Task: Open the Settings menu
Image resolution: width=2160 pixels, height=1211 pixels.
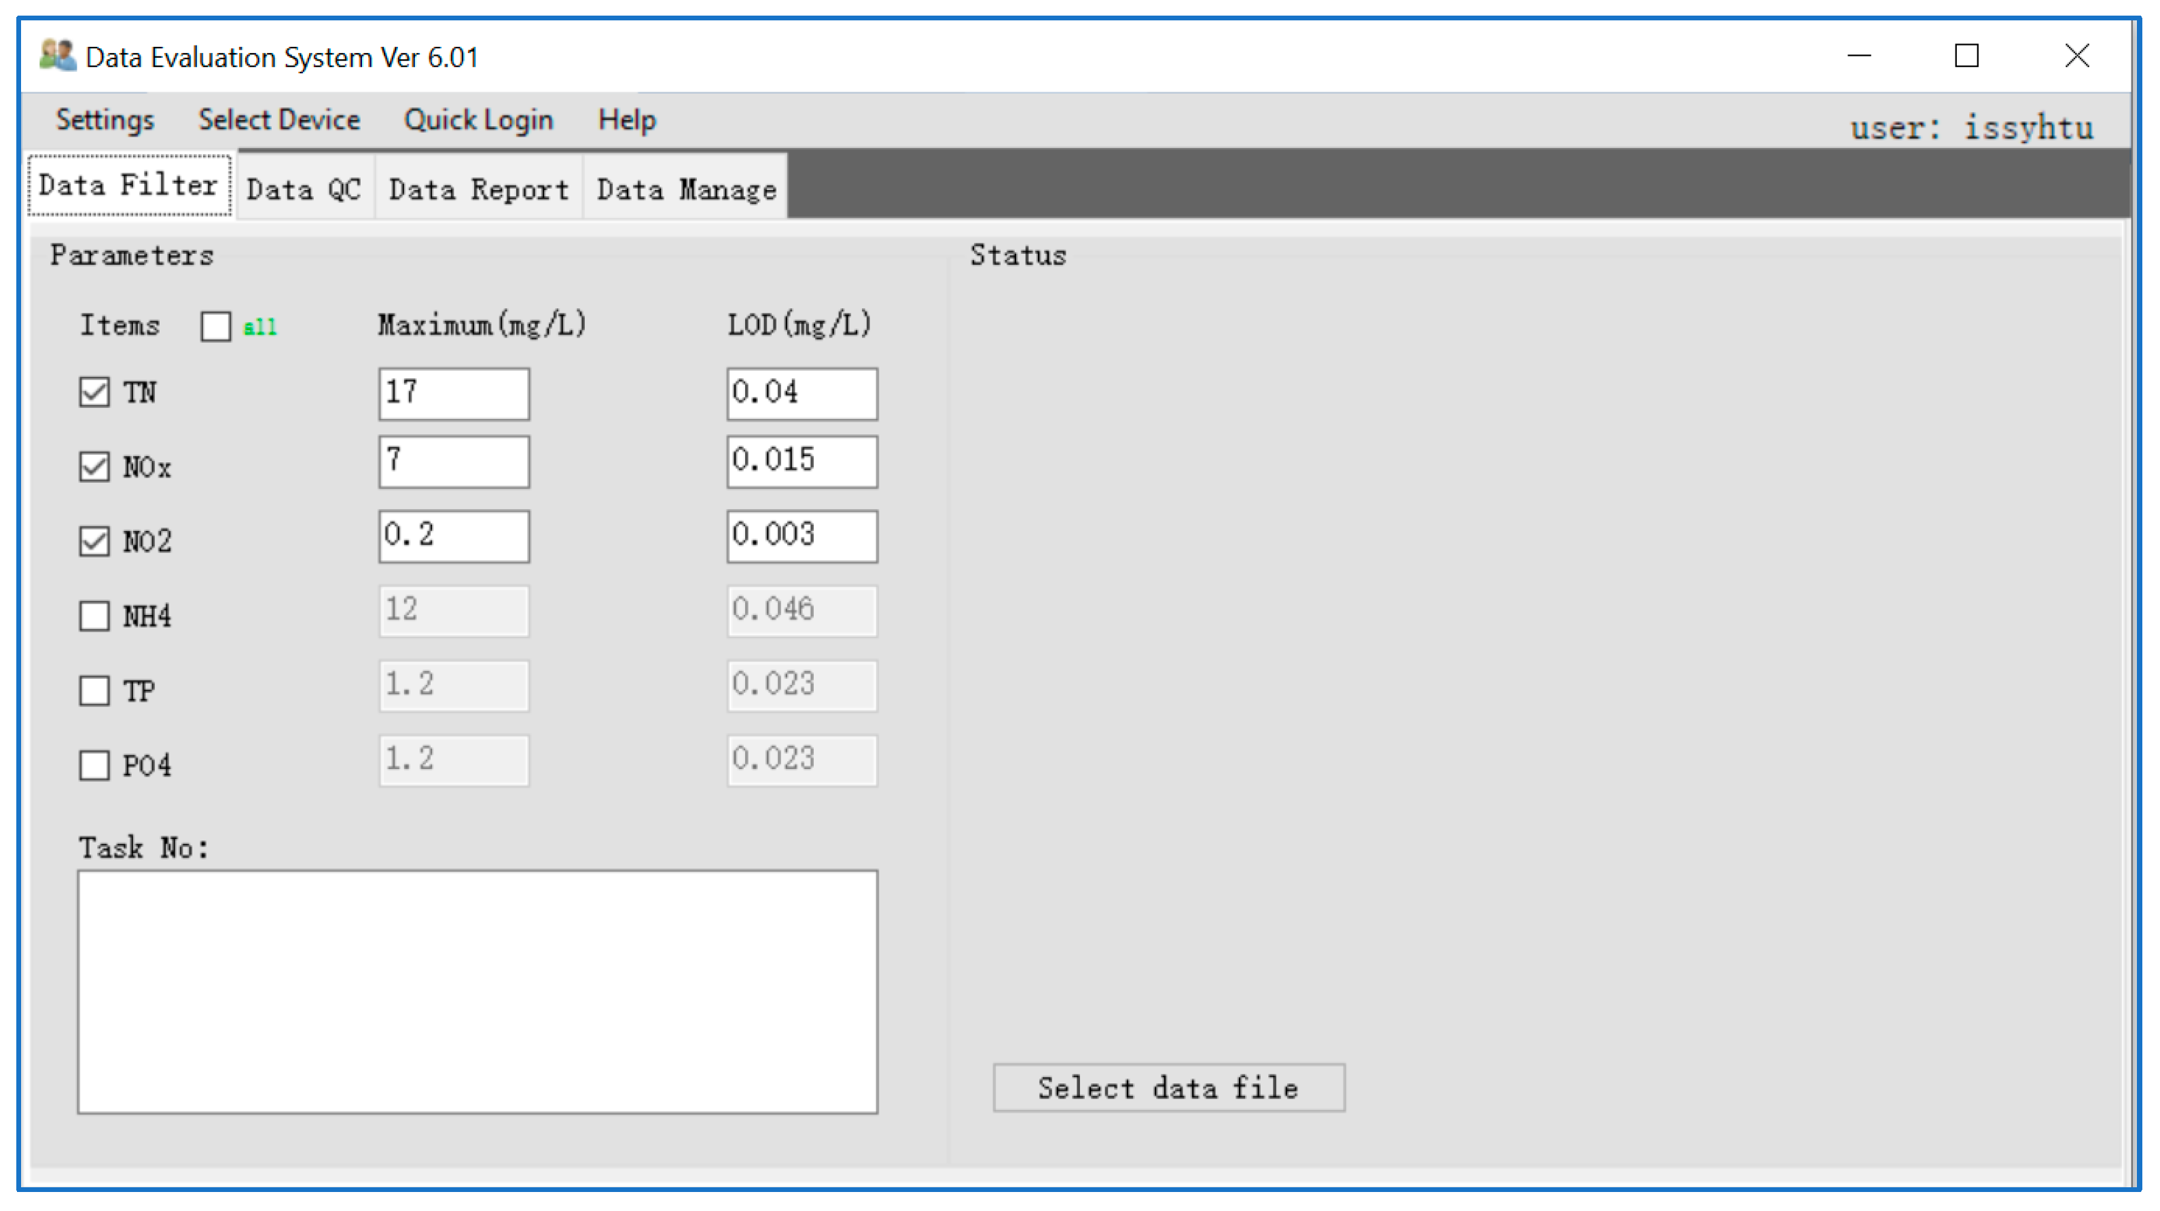Action: point(105,120)
